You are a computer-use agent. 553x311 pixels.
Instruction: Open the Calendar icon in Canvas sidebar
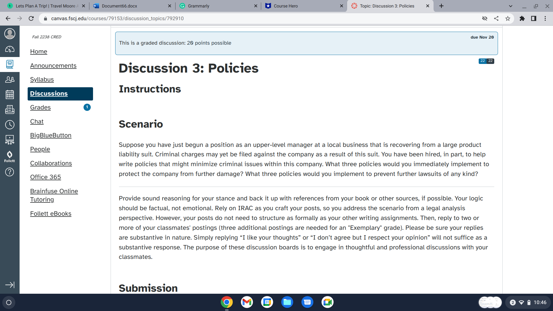tap(10, 94)
